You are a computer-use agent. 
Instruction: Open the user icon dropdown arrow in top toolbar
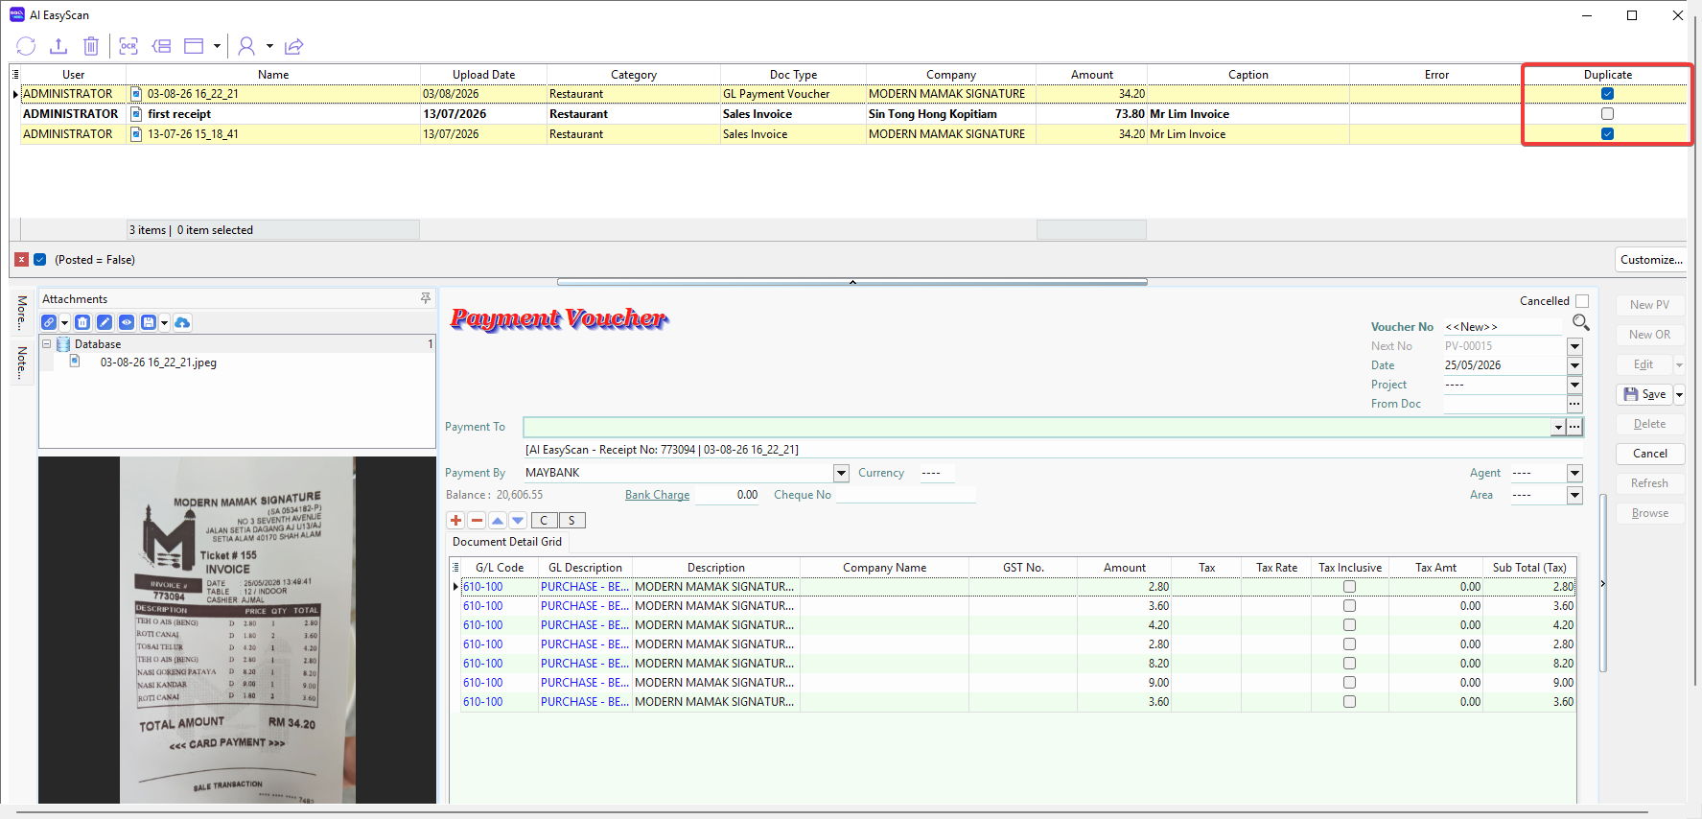(269, 46)
